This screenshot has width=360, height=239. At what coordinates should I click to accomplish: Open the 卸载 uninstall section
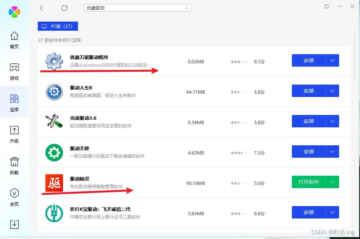pyautogui.click(x=14, y=166)
